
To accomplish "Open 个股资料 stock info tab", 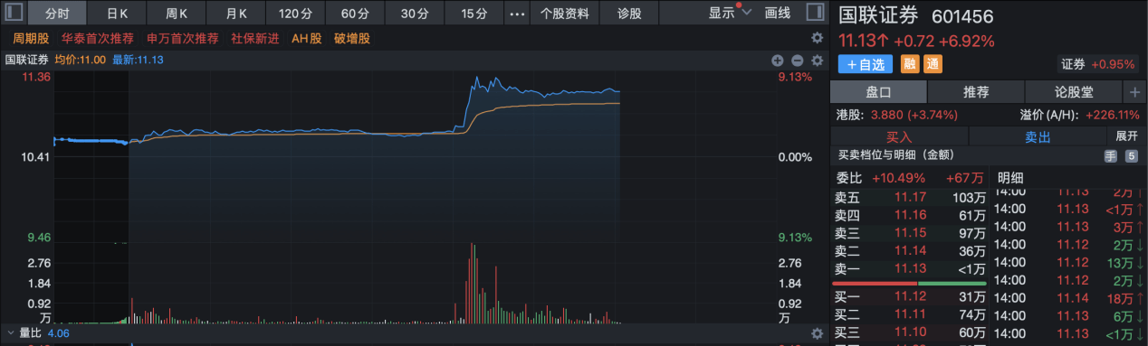I will [564, 14].
